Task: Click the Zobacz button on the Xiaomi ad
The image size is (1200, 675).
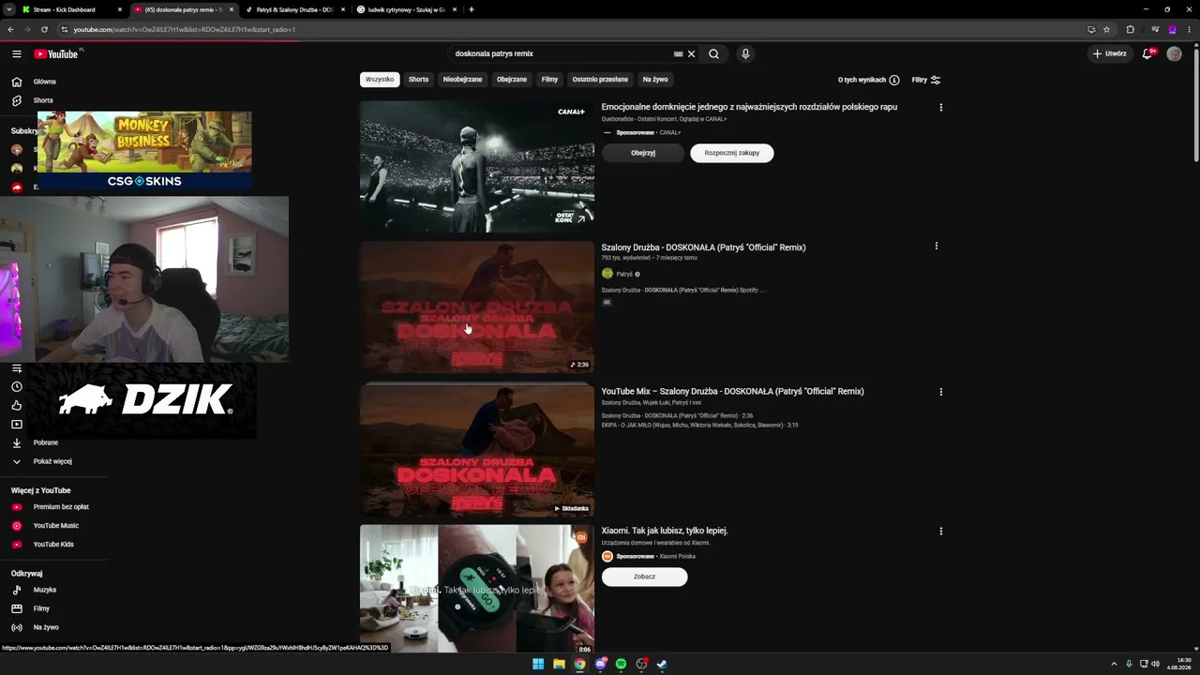Action: click(x=644, y=577)
